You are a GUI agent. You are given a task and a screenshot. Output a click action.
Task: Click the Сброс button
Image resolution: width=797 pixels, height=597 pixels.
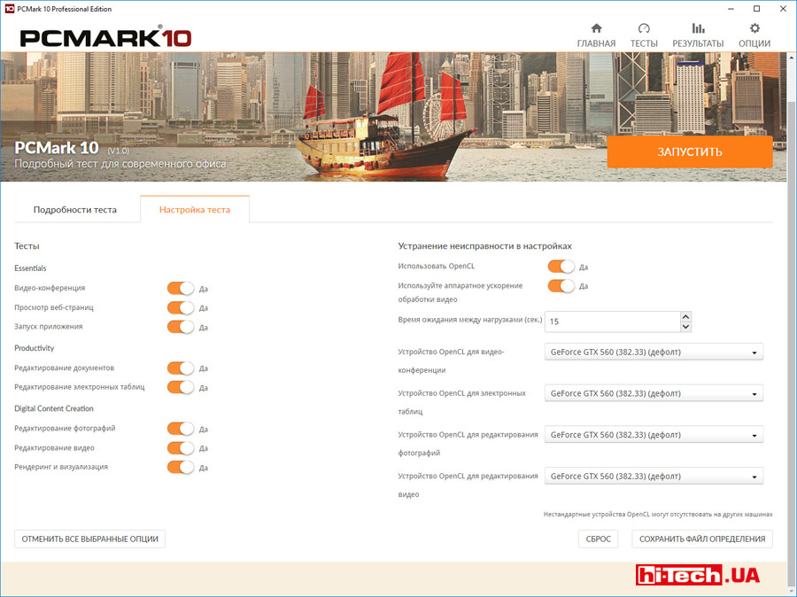coord(599,539)
